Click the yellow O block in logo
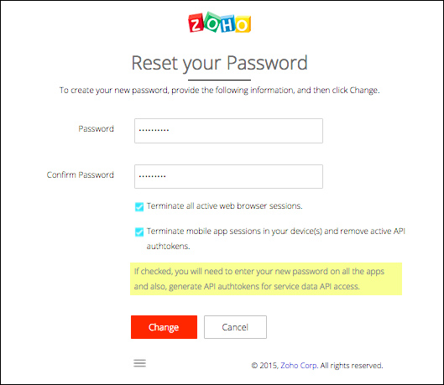The height and width of the screenshot is (385, 444). (x=243, y=24)
